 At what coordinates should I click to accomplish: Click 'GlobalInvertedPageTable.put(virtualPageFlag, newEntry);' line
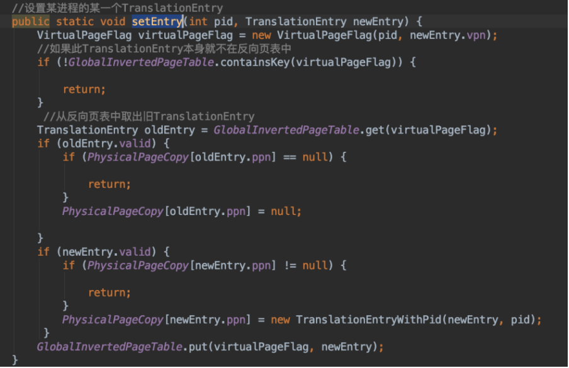coord(210,347)
